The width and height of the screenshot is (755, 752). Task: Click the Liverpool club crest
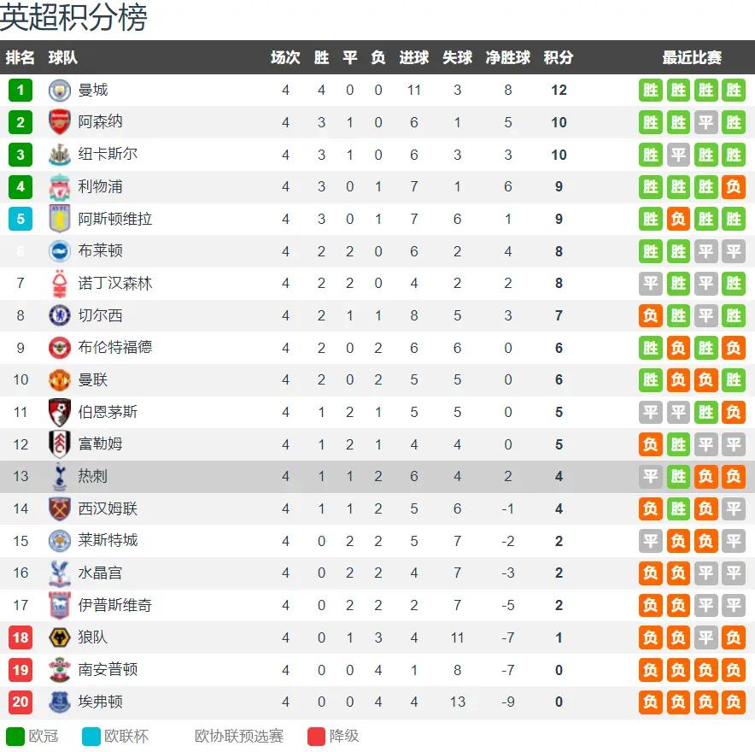click(60, 187)
